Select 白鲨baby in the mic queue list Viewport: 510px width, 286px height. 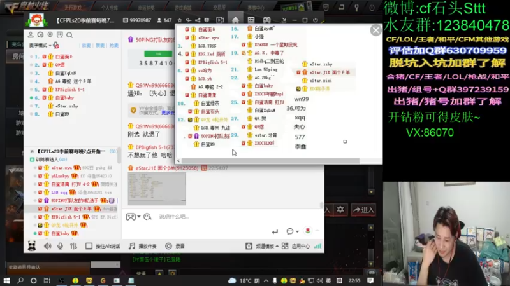(x=64, y=98)
